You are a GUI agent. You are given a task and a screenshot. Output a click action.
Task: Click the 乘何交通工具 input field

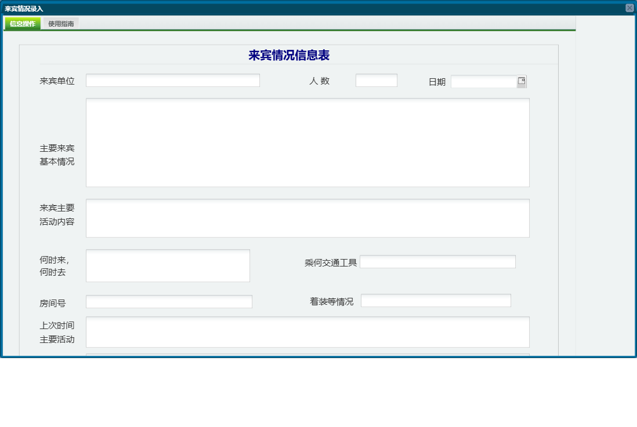[x=437, y=261]
